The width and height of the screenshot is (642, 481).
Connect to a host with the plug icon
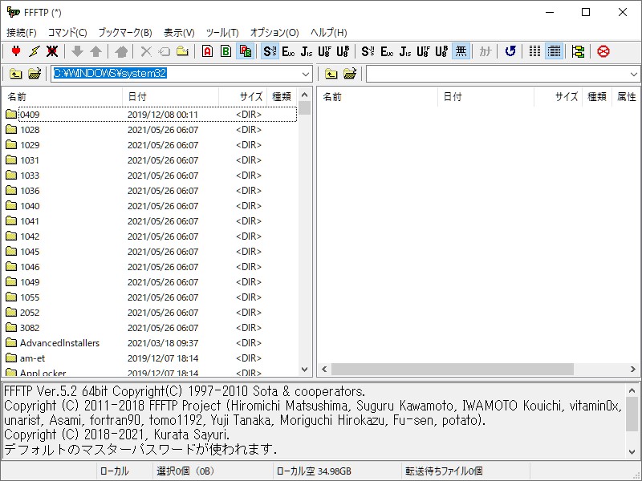(16, 51)
